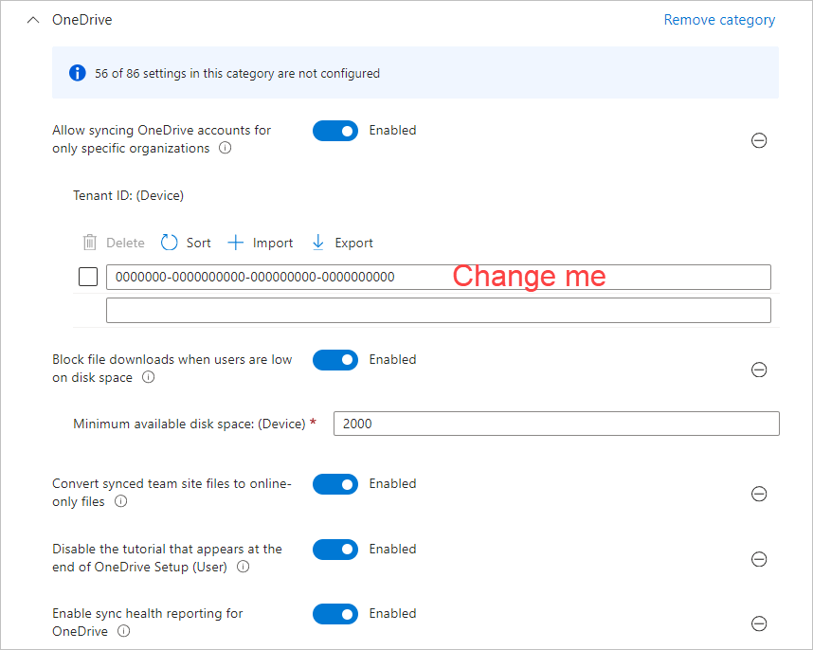Open info icon for sync health reporting

pyautogui.click(x=124, y=631)
